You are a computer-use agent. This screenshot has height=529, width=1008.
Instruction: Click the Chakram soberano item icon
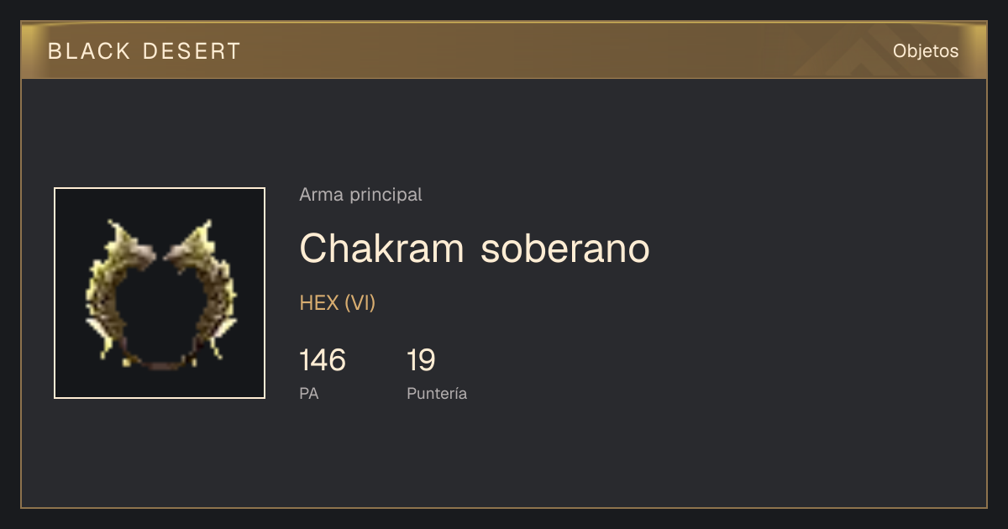160,293
